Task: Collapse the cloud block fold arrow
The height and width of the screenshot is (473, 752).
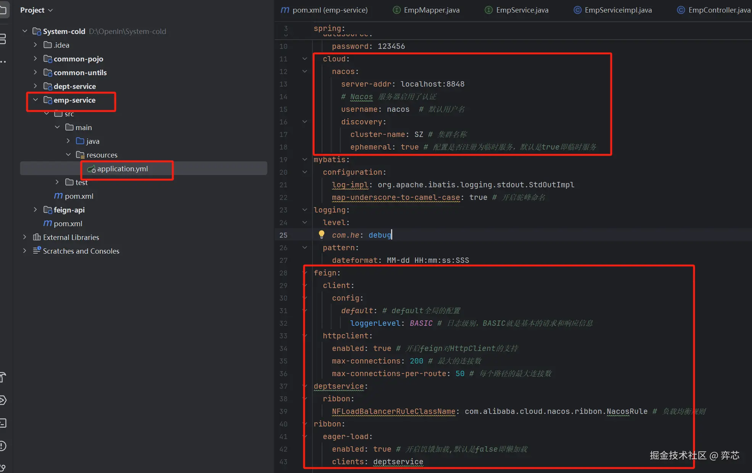Action: (304, 59)
